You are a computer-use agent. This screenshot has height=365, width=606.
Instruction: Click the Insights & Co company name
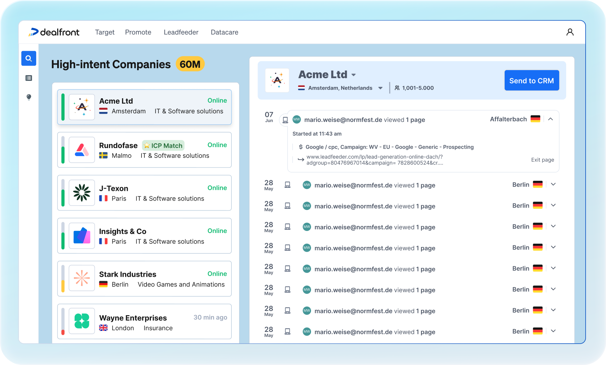tap(123, 231)
